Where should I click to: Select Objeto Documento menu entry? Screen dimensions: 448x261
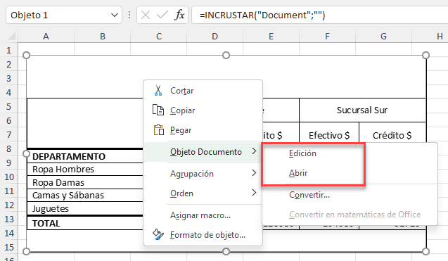click(203, 152)
